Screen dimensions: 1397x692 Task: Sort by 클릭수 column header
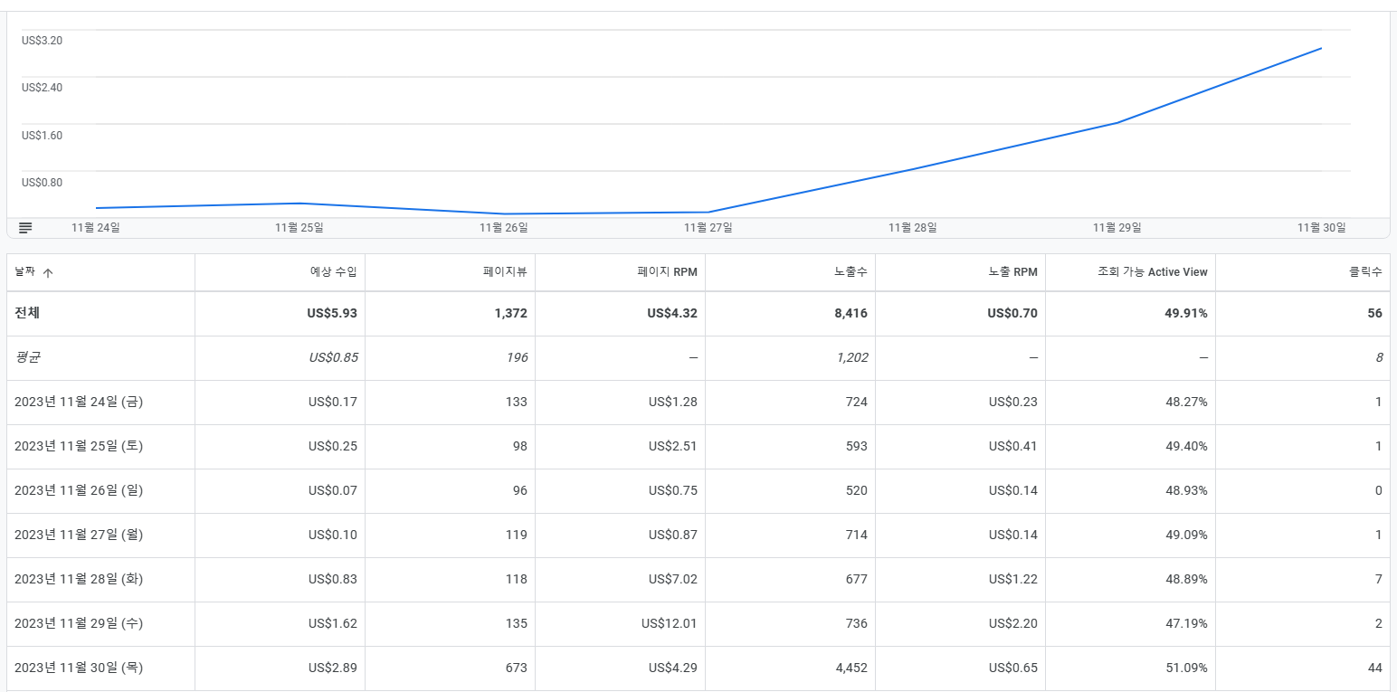pyautogui.click(x=1365, y=271)
